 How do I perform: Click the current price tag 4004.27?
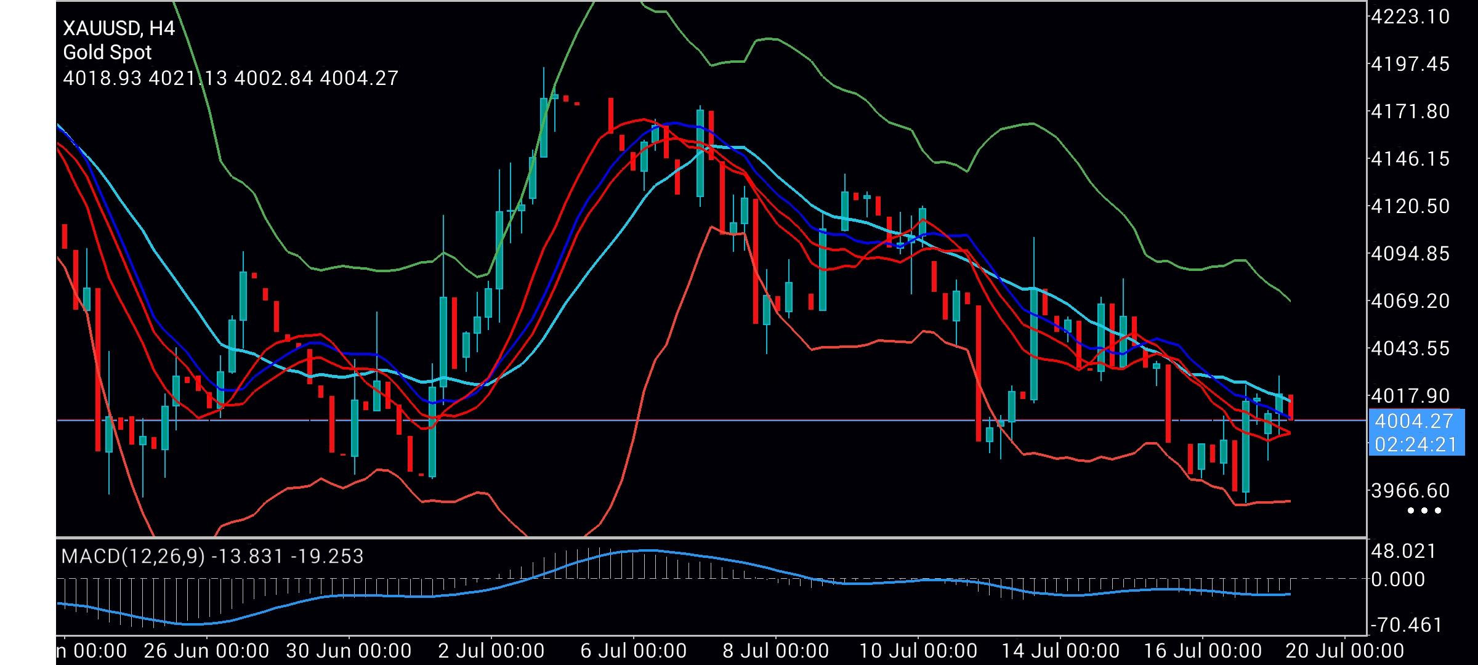(1414, 421)
